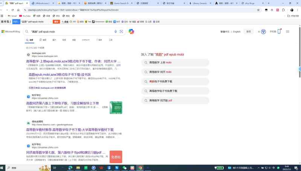The height and width of the screenshot is (171, 301).
Task: Open the other bookmarks folder
Action: [293, 16]
